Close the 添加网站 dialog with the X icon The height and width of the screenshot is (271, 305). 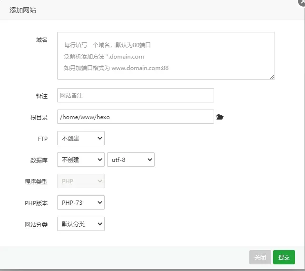pyautogui.click(x=302, y=2)
